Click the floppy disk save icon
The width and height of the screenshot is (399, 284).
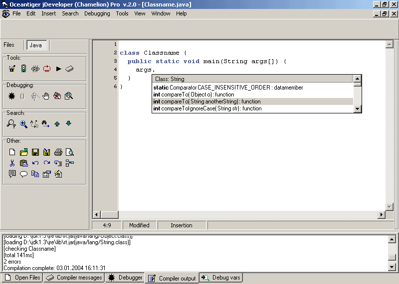click(x=35, y=152)
